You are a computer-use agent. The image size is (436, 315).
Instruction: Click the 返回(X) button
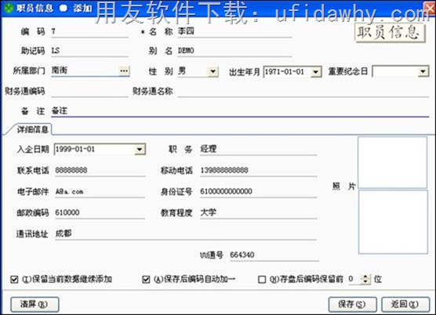(x=405, y=305)
